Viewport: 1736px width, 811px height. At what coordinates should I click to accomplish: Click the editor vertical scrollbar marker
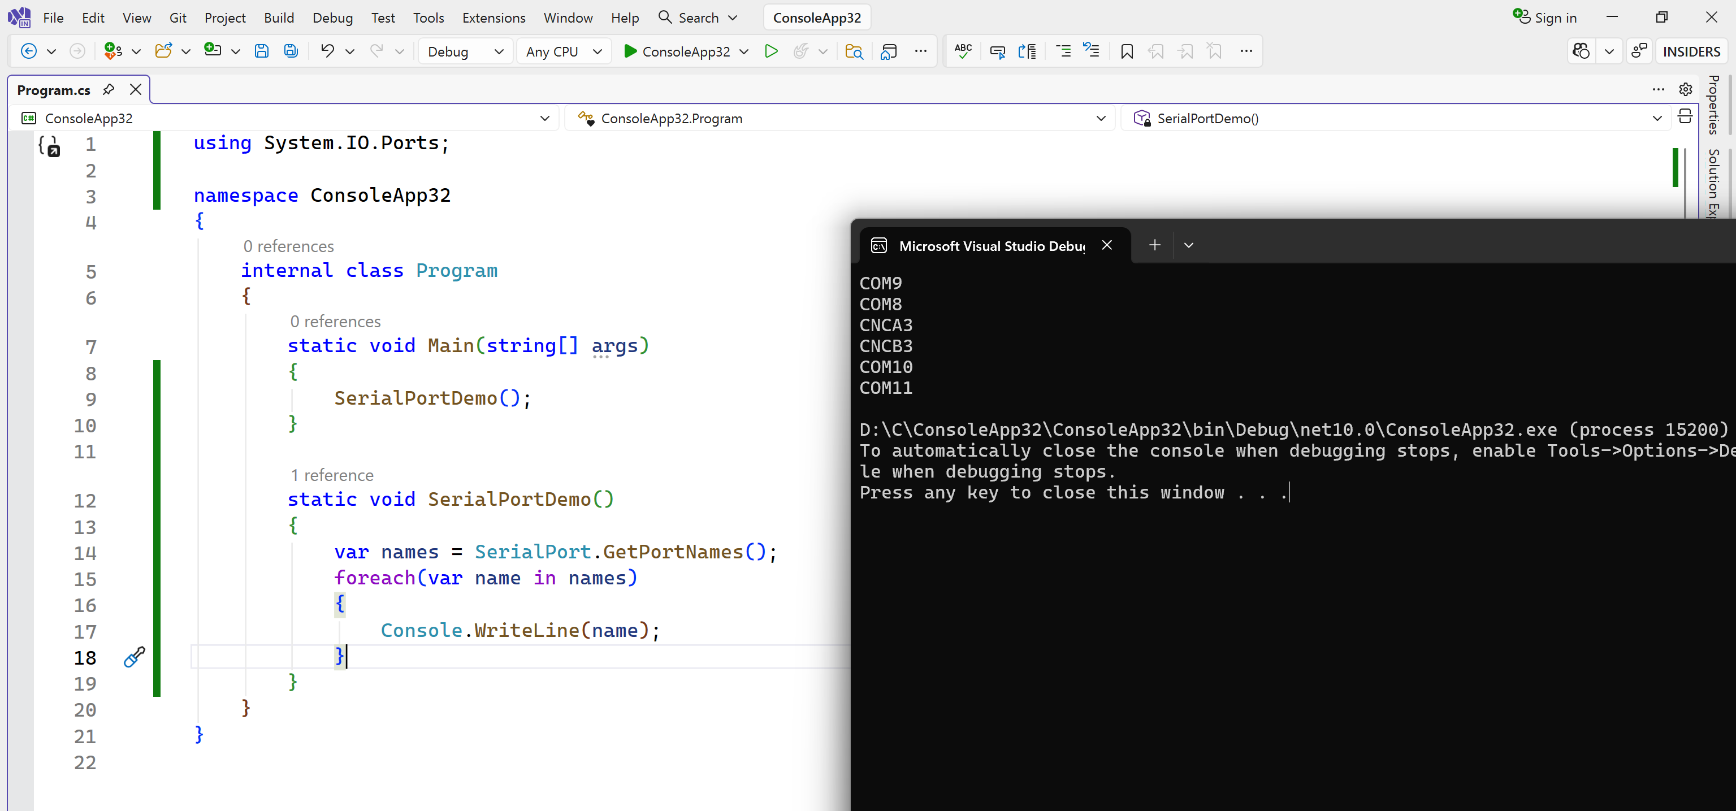click(1676, 168)
